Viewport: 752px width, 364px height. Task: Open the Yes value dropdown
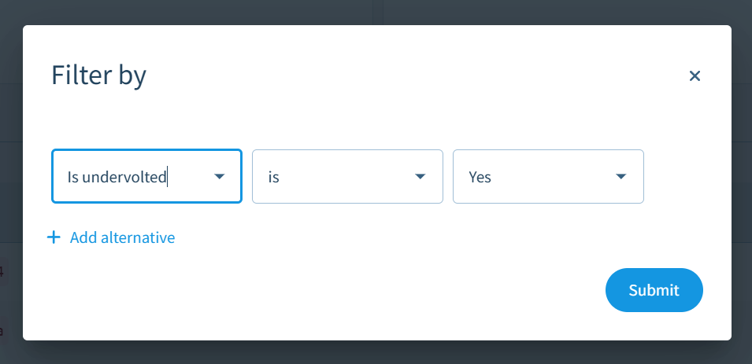(548, 177)
